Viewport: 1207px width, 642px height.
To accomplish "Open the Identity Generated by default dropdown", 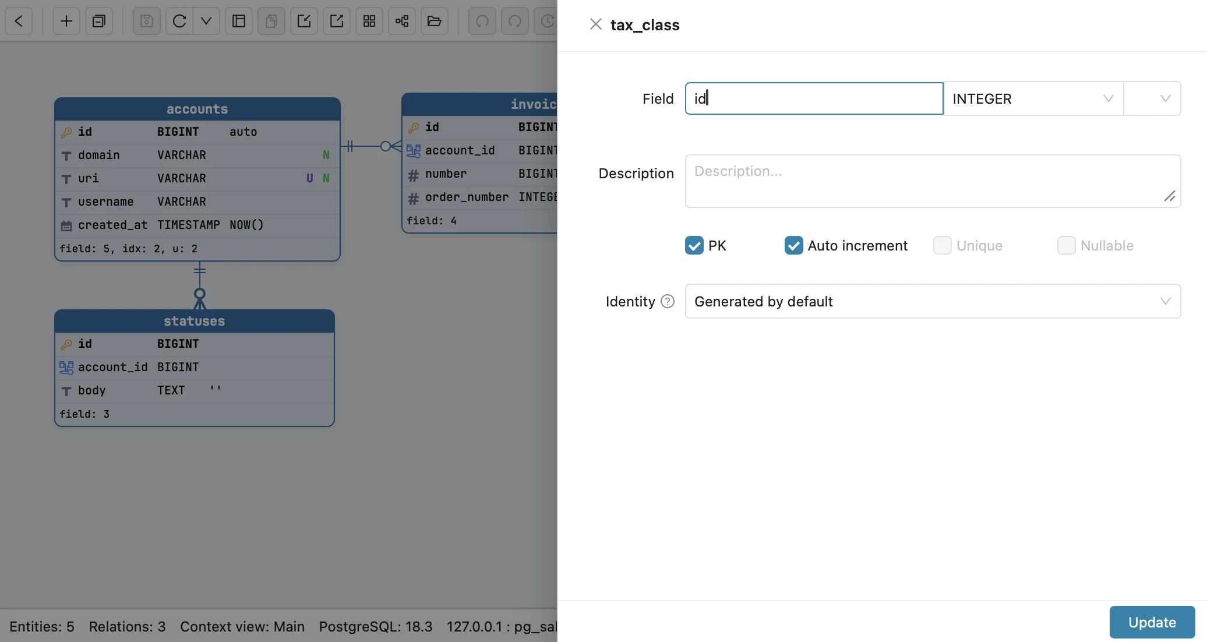I will point(933,301).
